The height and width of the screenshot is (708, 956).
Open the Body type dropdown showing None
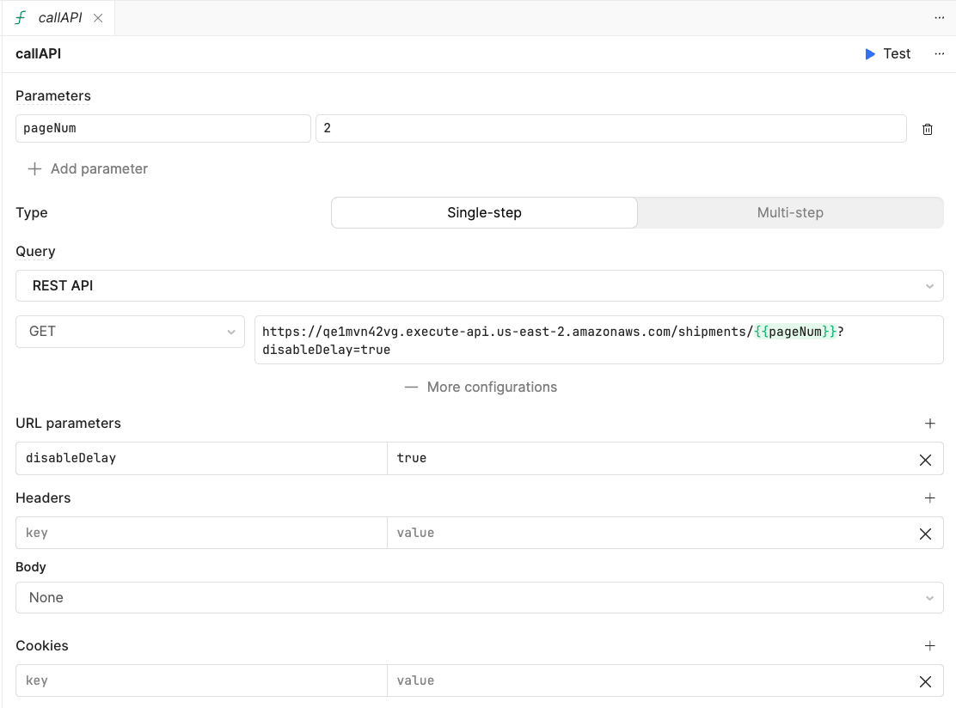pos(479,598)
